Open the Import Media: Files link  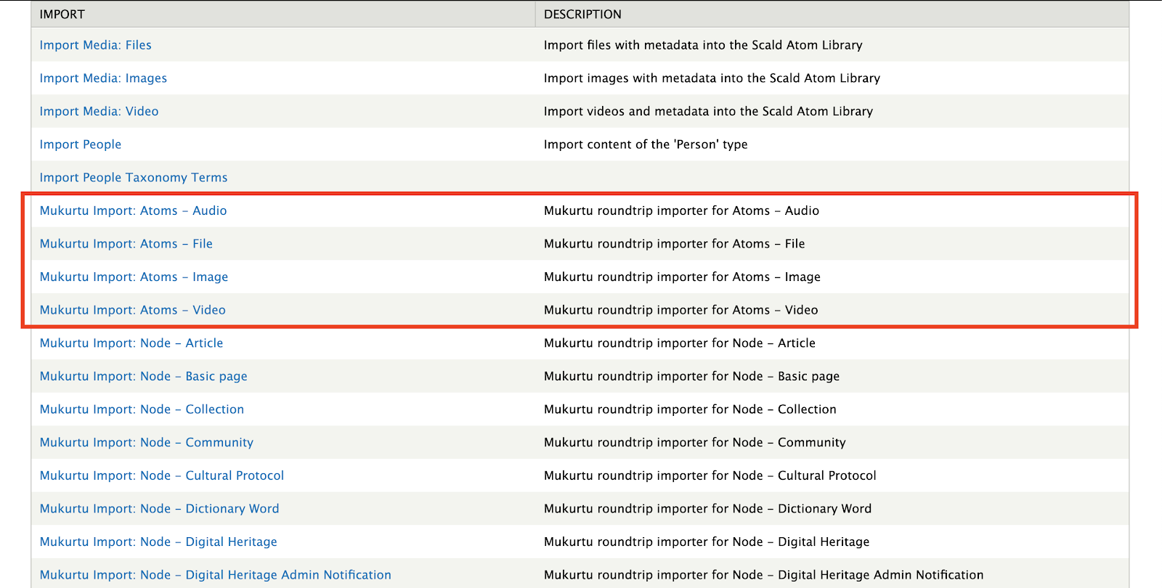click(95, 45)
